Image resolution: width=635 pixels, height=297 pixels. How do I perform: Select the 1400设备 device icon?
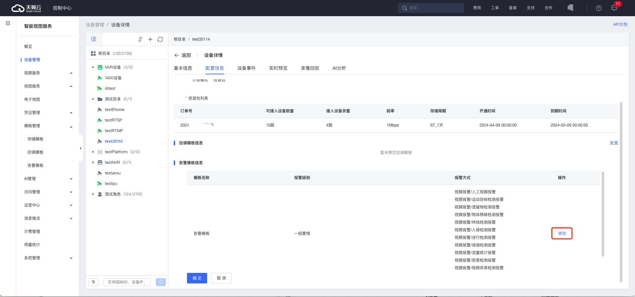100,78
